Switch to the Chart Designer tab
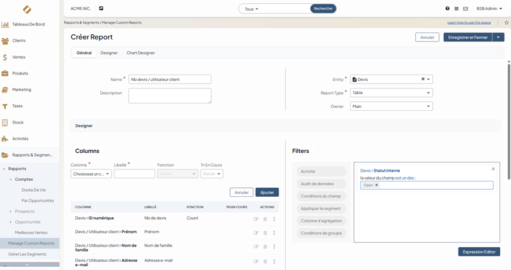 pos(141,53)
